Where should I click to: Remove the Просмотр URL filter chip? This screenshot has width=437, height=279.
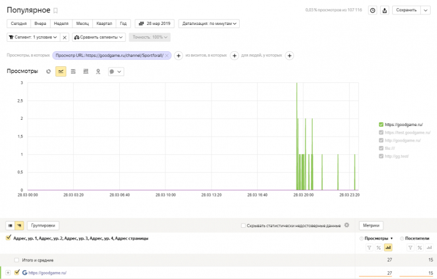click(x=167, y=56)
